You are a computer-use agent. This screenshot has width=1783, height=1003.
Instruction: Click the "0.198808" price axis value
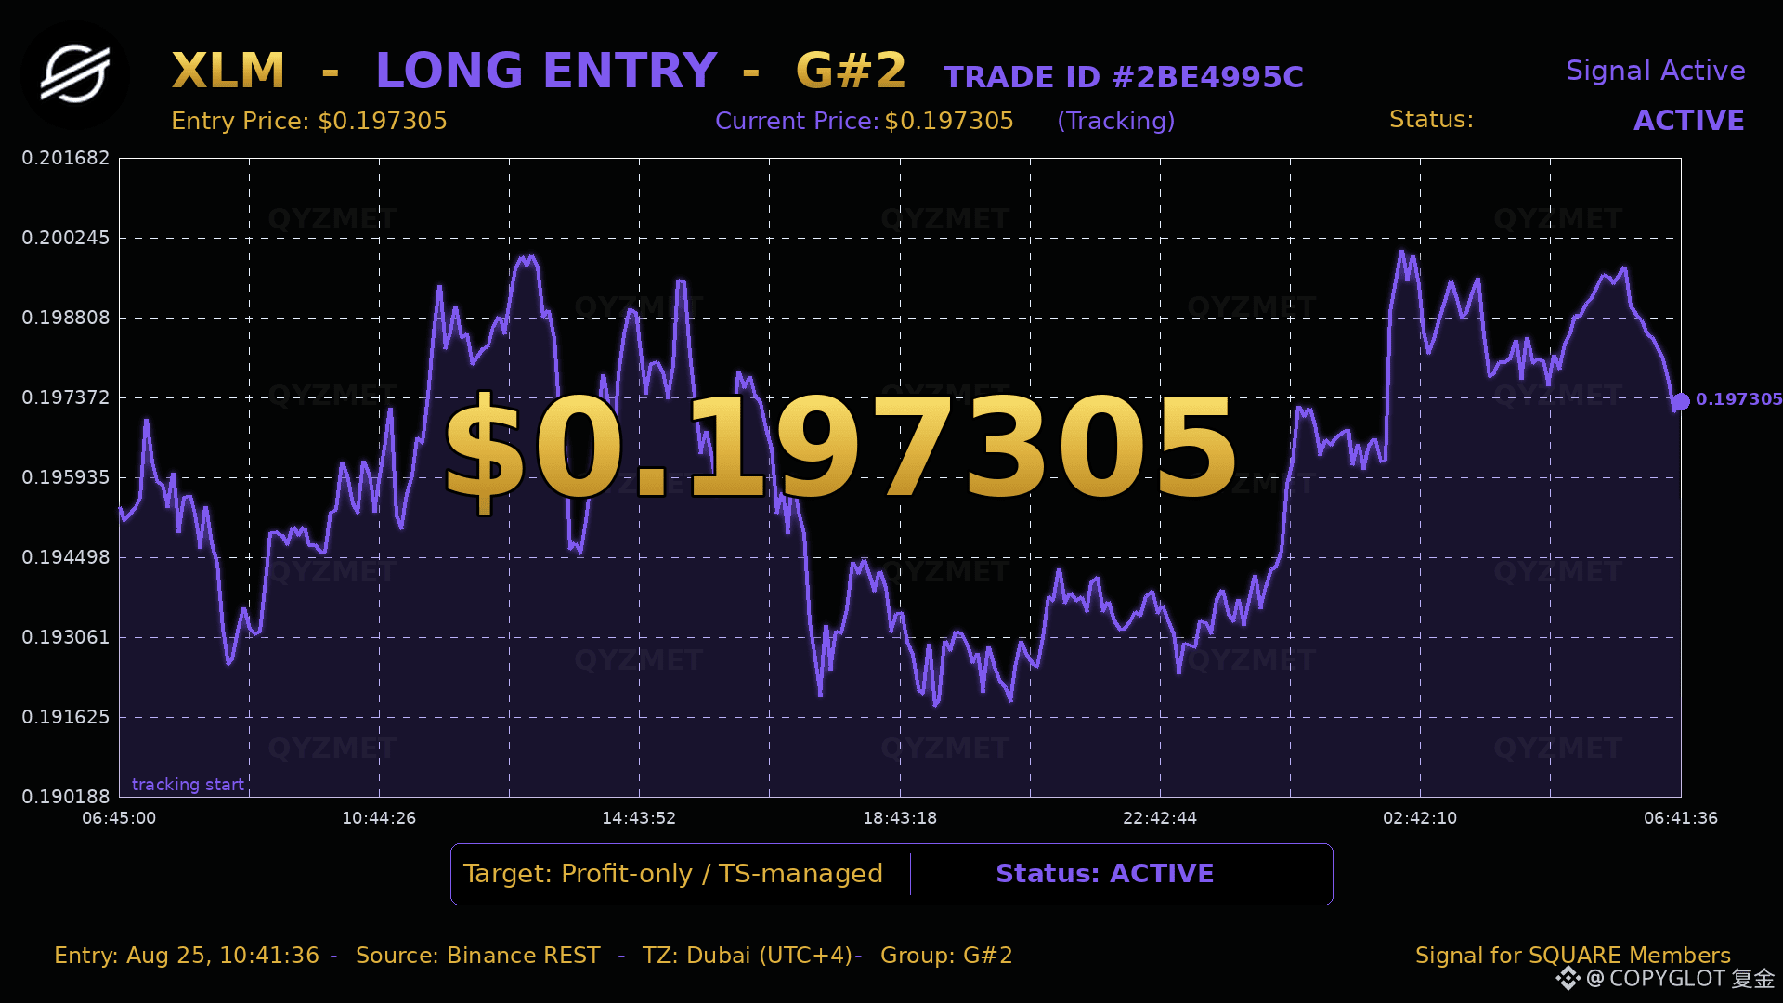click(66, 318)
